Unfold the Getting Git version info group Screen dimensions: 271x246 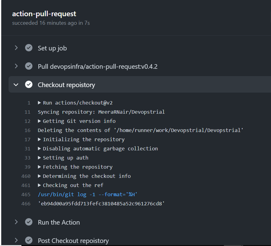click(39, 121)
